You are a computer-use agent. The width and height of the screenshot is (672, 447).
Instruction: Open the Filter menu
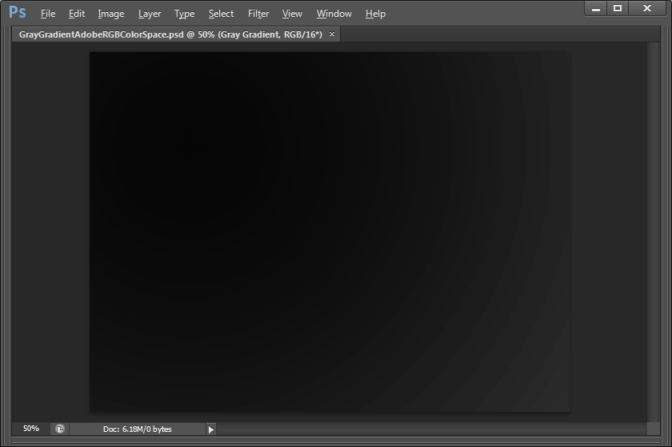[258, 14]
